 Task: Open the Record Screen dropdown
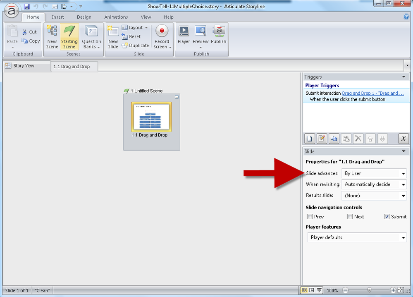pyautogui.click(x=162, y=37)
